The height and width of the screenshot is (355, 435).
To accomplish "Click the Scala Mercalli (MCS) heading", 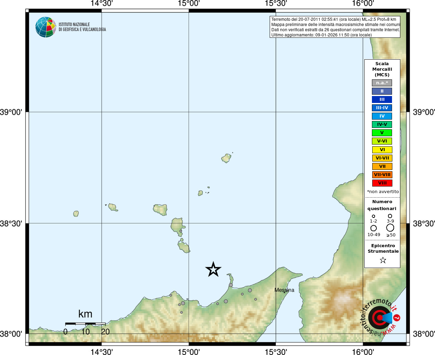I will click(382, 69).
